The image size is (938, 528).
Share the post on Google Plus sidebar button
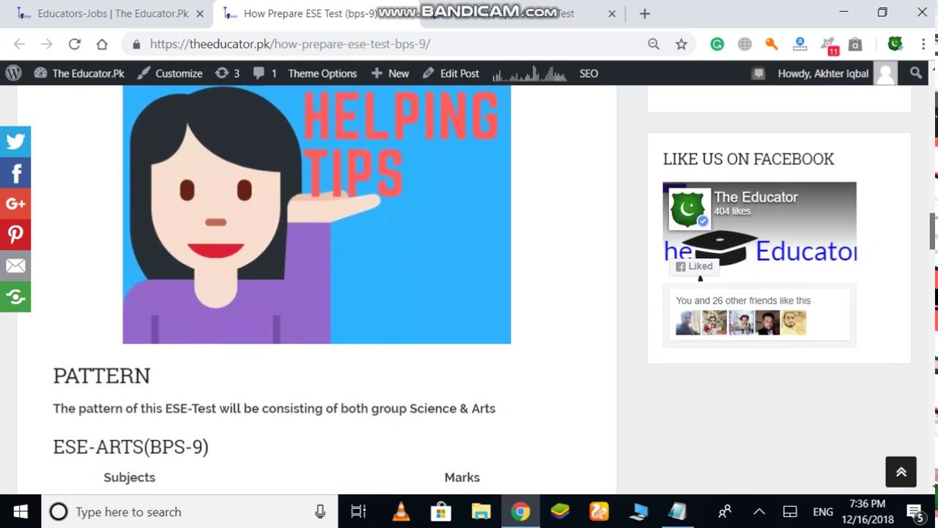click(x=15, y=204)
